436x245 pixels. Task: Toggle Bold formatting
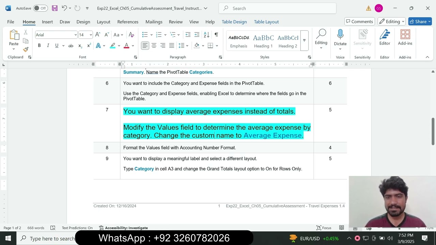pos(39,46)
